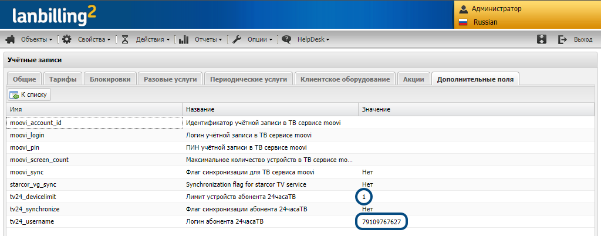Open the Действия dropdown menu
This screenshot has height=236, width=601.
click(153, 39)
